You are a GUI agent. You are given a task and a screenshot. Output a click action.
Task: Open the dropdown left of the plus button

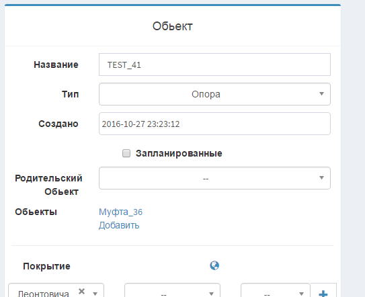(276, 290)
